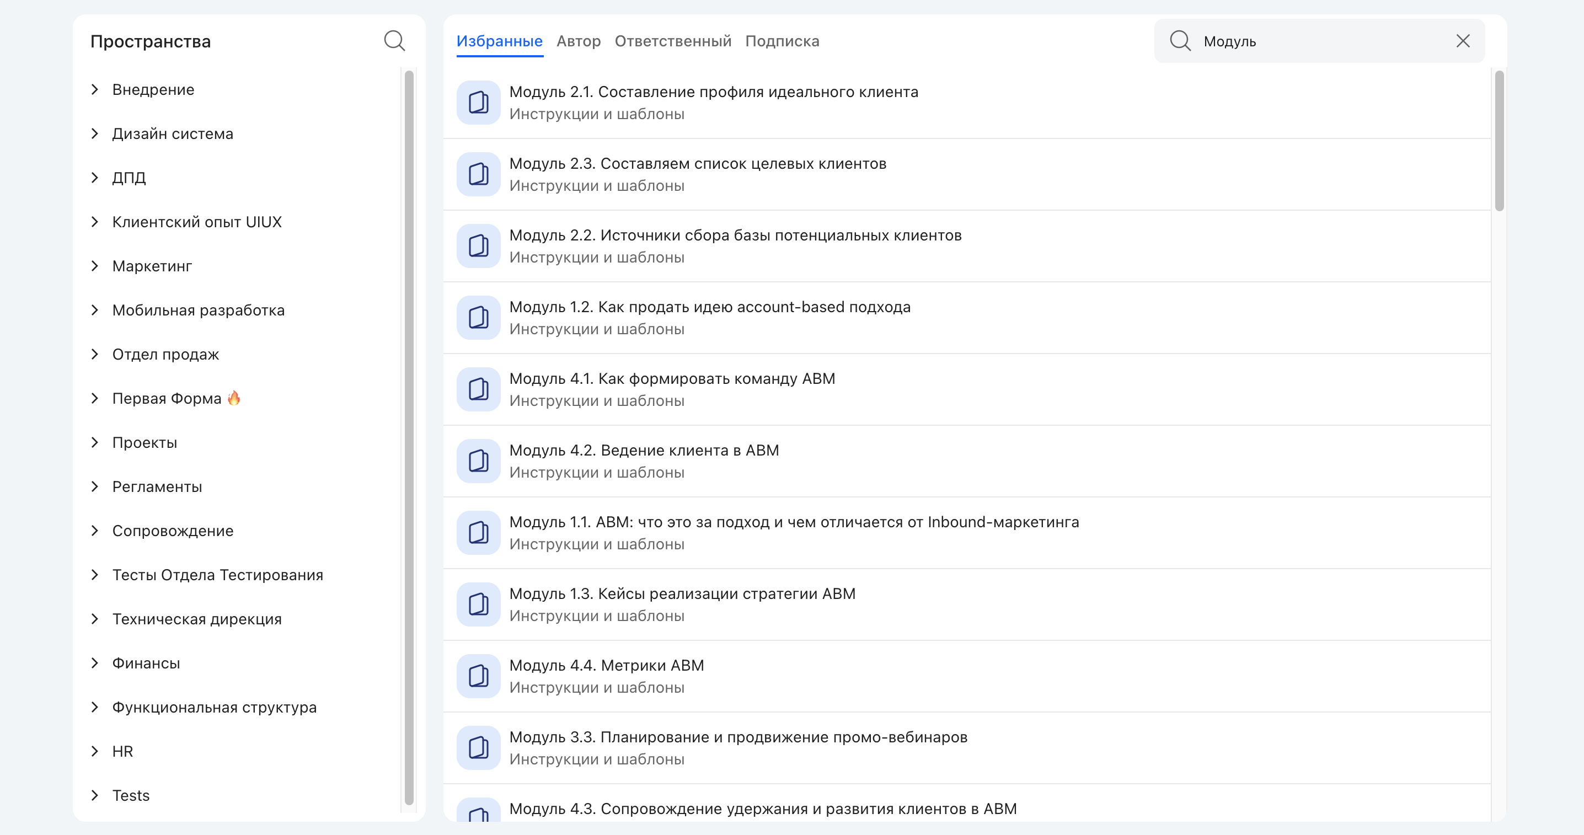Viewport: 1584px width, 835px height.
Task: Expand the Первая Форма space
Action: point(95,398)
